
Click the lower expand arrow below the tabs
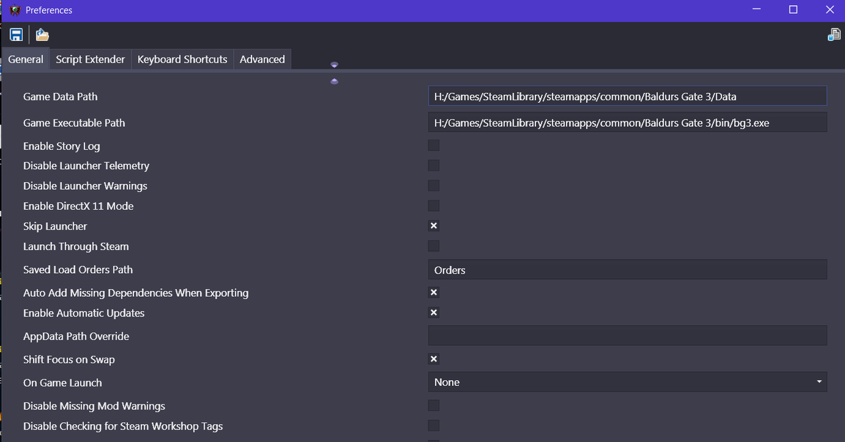pyautogui.click(x=334, y=81)
